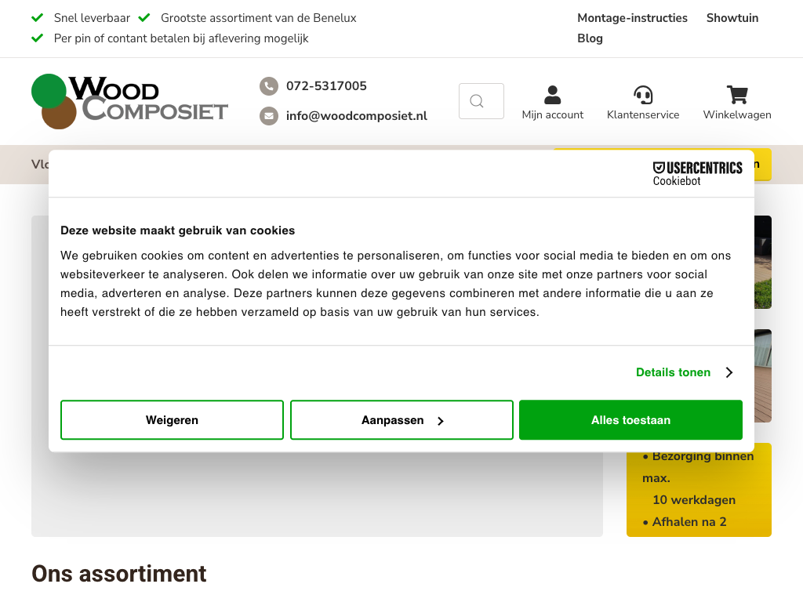Click the Klantenservice headset icon
The image size is (803, 602).
click(643, 96)
